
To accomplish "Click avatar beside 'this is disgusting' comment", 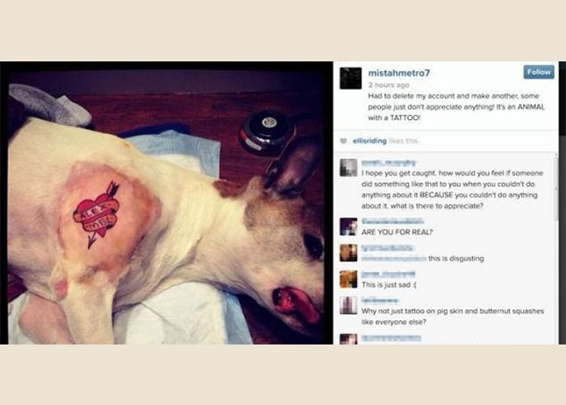I will pyautogui.click(x=348, y=252).
